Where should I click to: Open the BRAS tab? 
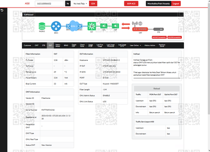tap(66, 45)
